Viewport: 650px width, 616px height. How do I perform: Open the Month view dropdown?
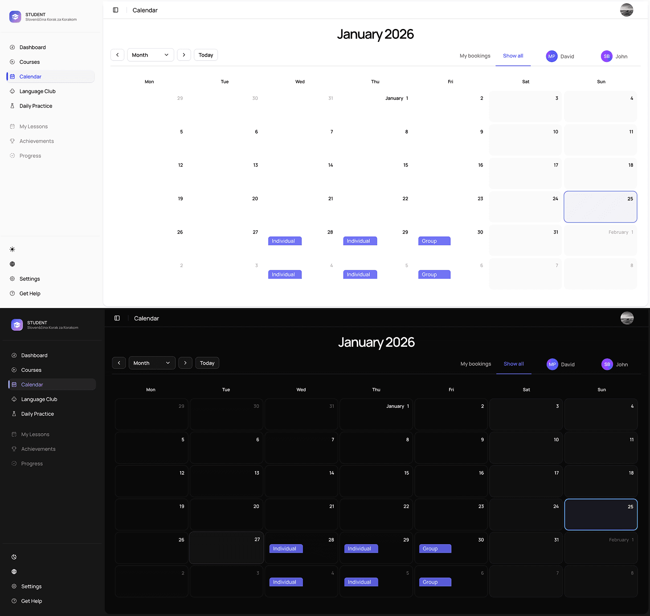150,54
